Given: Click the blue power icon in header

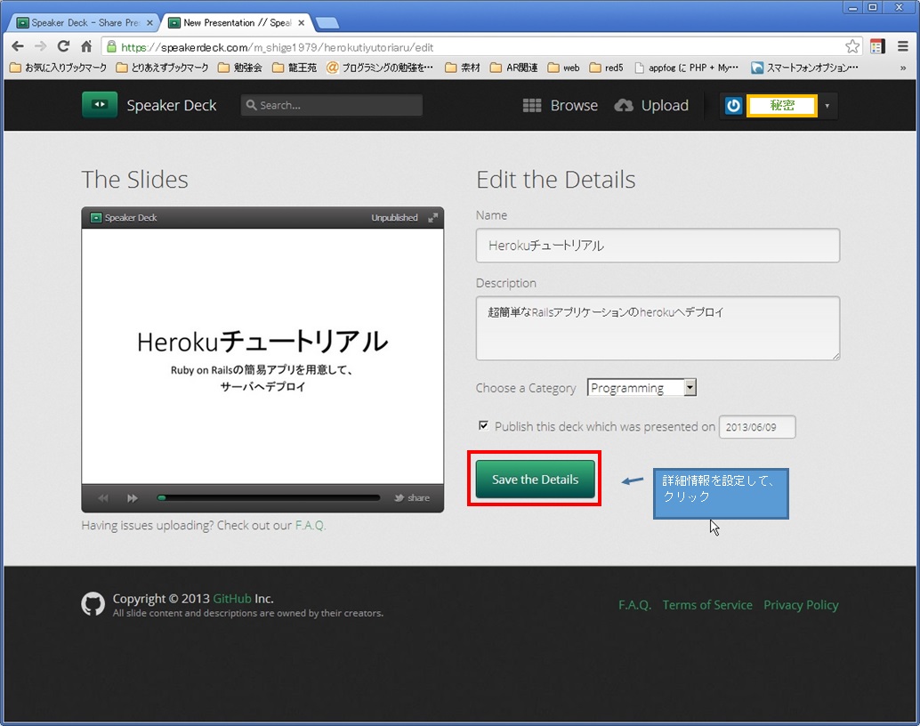Looking at the screenshot, I should point(733,106).
